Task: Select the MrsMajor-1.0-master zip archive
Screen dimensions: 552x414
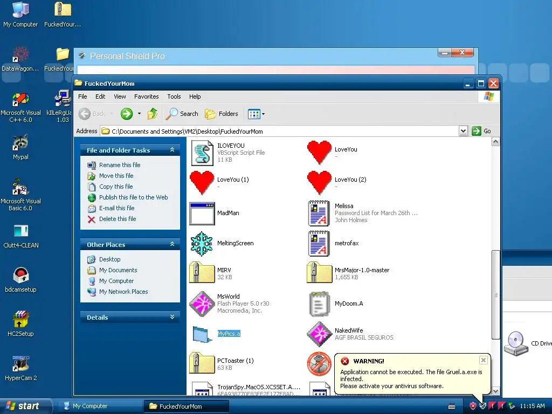Action: (x=319, y=272)
